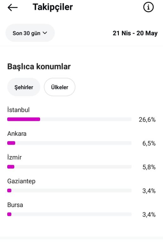The image size is (163, 252).
Task: Tap the 26,6% value for İstanbul
Action: coord(147,120)
